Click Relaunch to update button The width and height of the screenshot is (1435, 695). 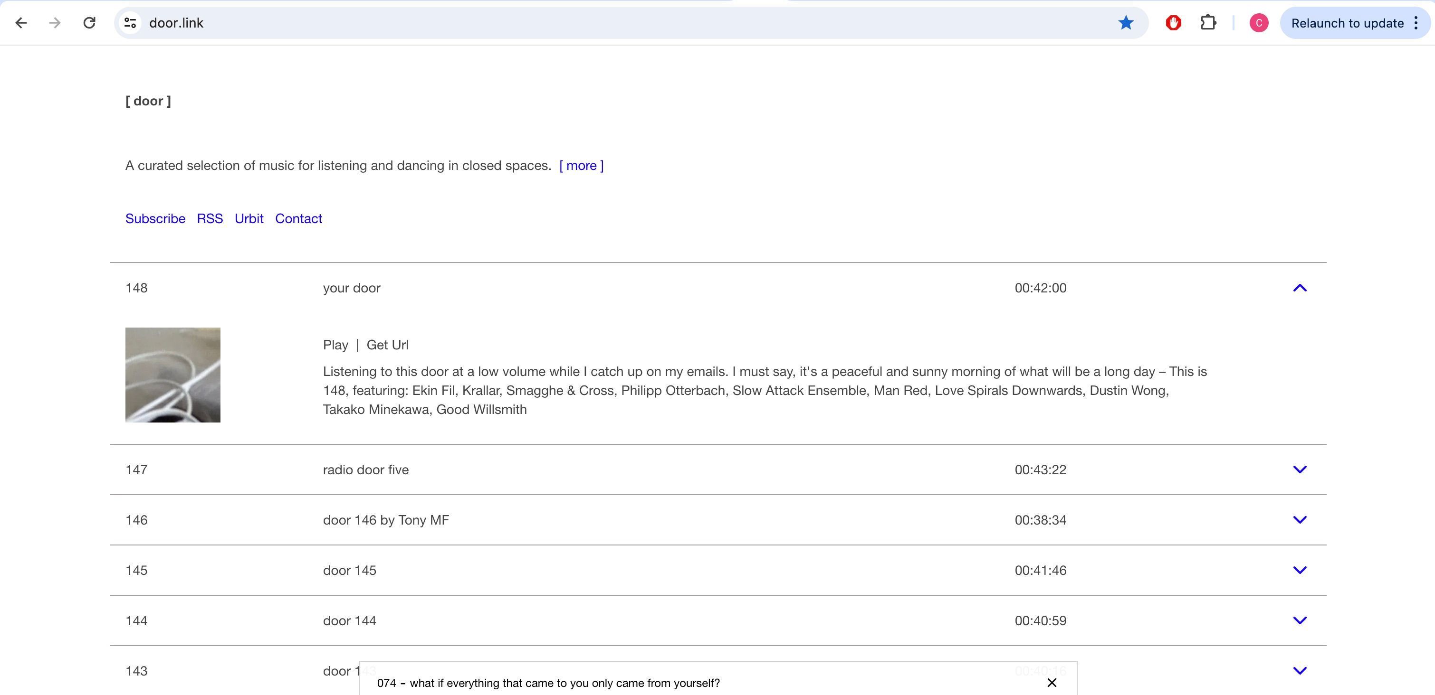tap(1347, 23)
